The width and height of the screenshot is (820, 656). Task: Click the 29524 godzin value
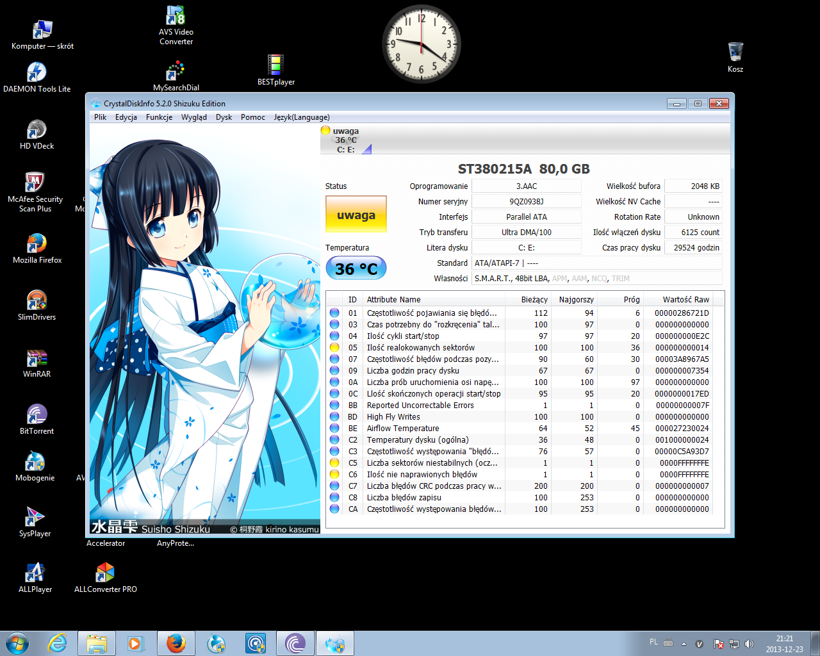[694, 248]
